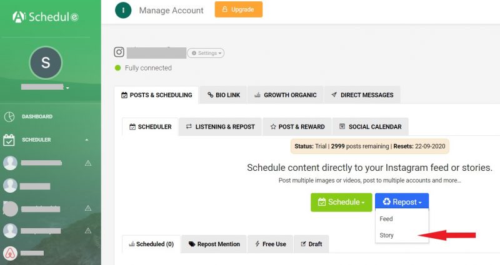
Task: Open the Settings dropdown
Action: point(206,53)
